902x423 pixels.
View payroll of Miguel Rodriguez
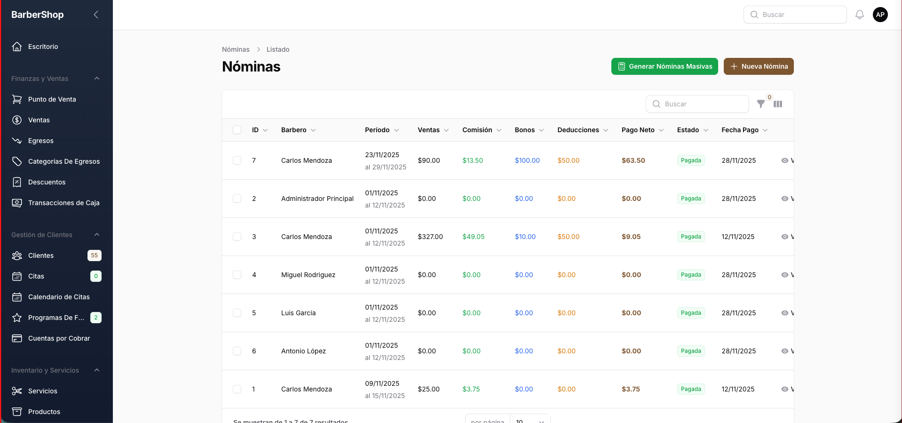787,275
